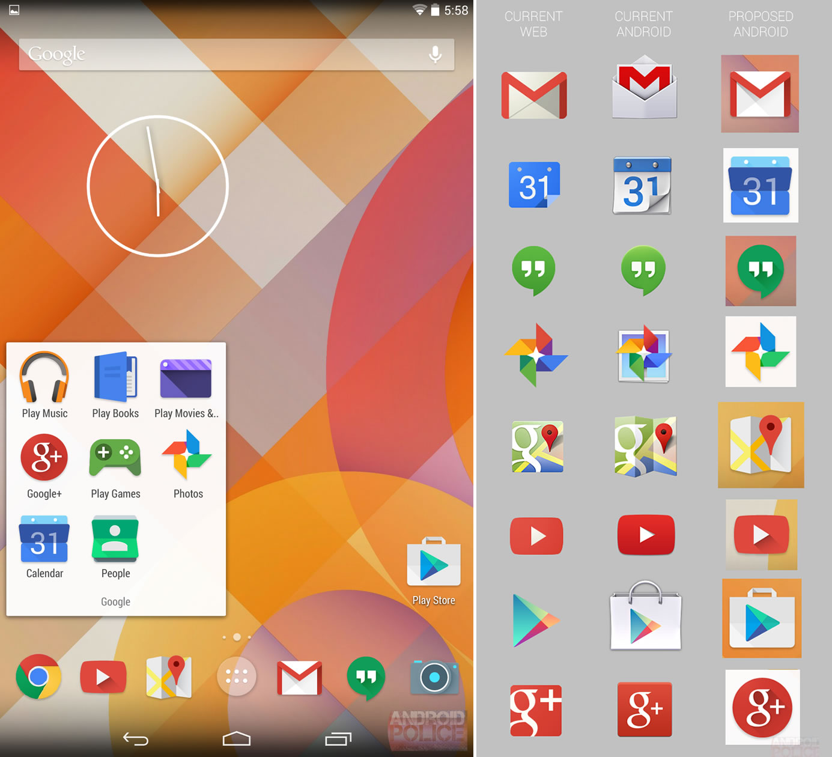Image resolution: width=832 pixels, height=757 pixels.
Task: Select the current web YouTube icon
Action: pos(536,536)
